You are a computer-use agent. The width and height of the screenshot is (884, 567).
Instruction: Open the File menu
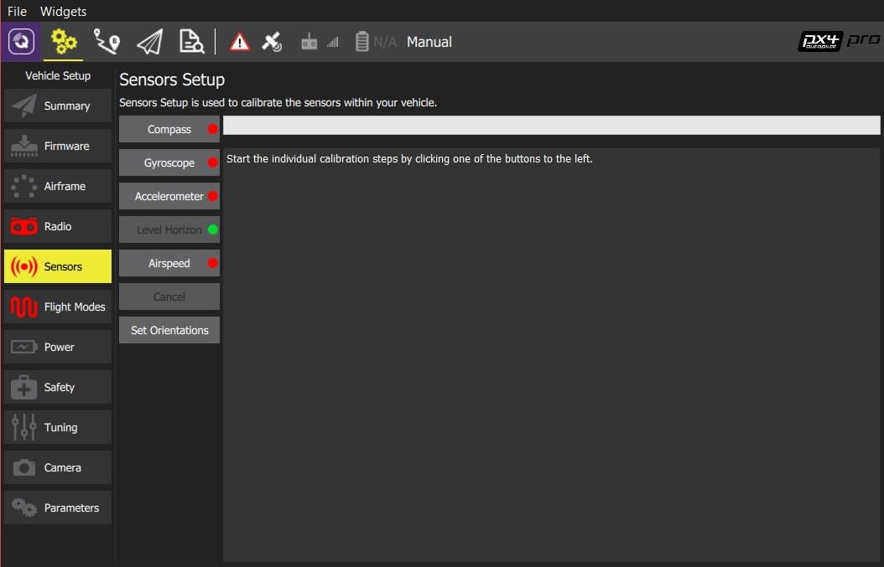17,11
